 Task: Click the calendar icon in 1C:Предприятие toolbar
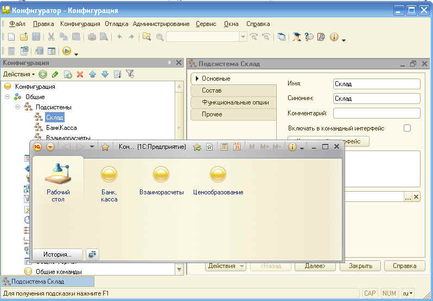[x=237, y=147]
